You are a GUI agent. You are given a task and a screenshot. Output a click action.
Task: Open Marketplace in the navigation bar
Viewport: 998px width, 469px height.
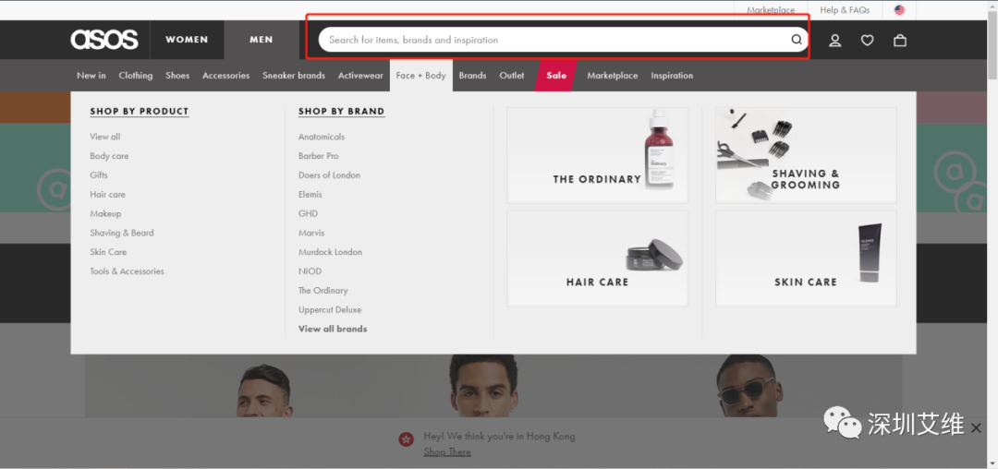coord(613,75)
